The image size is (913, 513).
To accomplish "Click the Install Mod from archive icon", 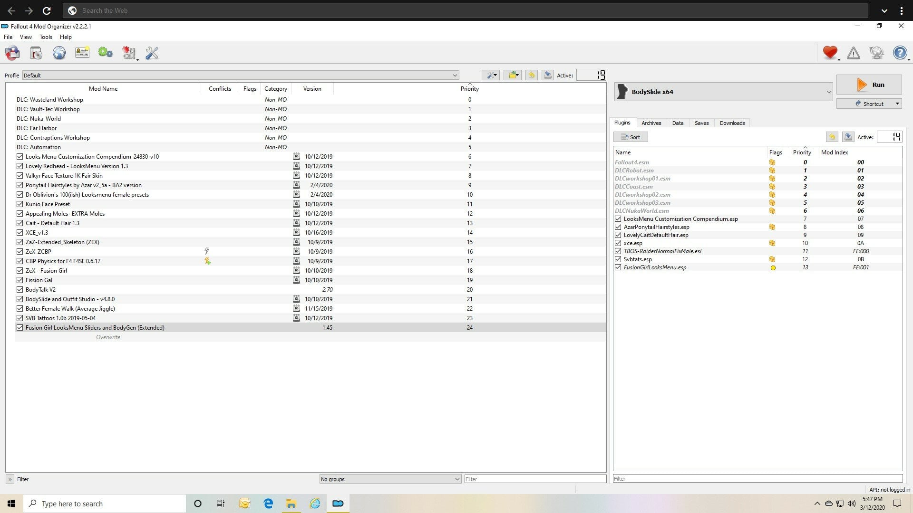I will (x=36, y=53).
